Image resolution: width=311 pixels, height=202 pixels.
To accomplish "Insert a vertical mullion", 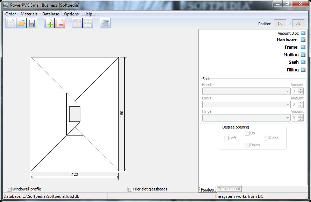I will coord(77,23).
